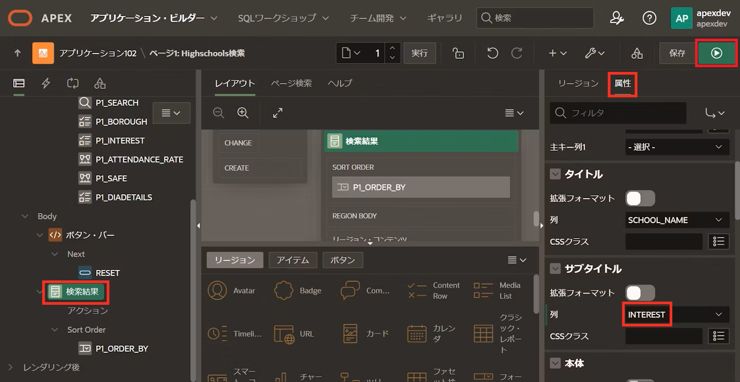This screenshot has height=382, width=740.
Task: Show the アイテム gallery list
Action: coord(293,260)
